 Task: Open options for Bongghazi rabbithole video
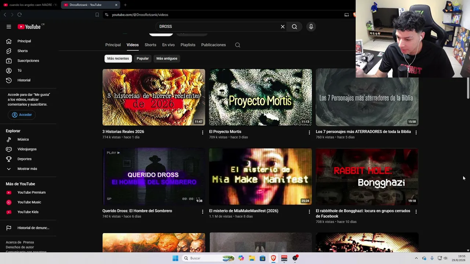[416, 212]
